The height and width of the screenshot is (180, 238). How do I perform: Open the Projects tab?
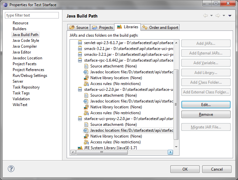103,28
